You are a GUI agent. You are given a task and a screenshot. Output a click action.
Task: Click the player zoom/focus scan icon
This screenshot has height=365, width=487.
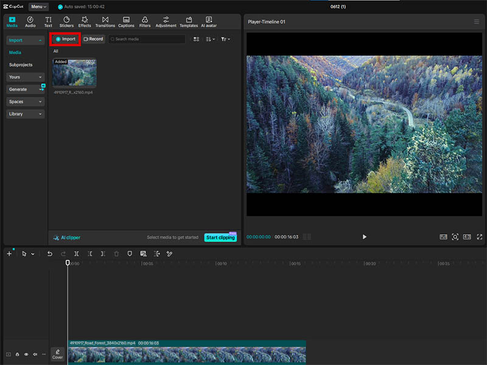click(x=455, y=237)
